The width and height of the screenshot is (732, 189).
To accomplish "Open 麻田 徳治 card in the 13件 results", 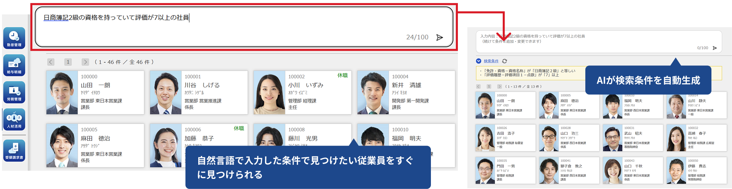I will 569,105.
